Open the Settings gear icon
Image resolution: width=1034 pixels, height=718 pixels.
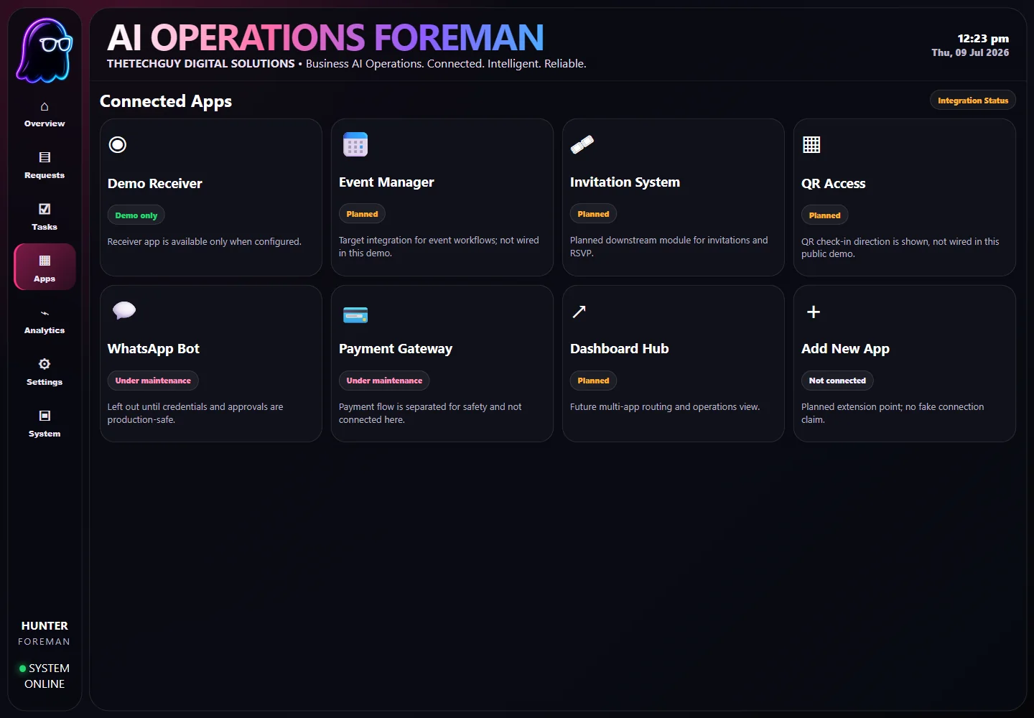(45, 364)
